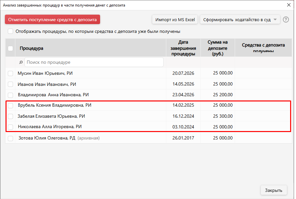This screenshot has height=199, width=296.
Task: Select Забелая Елизавета Юрьевна, РИ procedure
Action: [52, 116]
